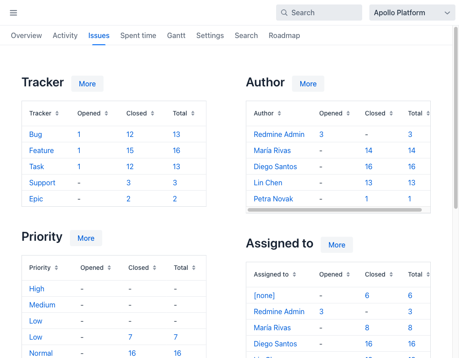Click Feature closed count 15

(x=130, y=150)
